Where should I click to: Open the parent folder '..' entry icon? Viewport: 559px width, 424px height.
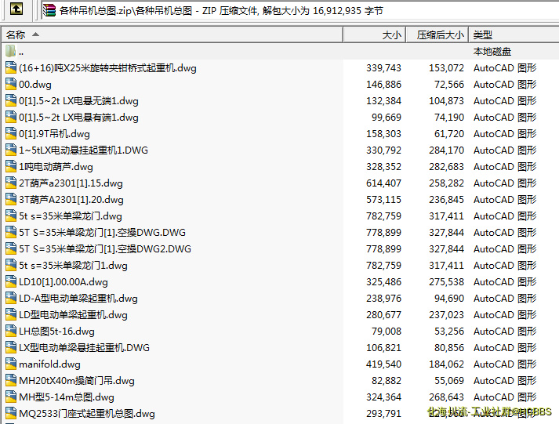[11, 51]
